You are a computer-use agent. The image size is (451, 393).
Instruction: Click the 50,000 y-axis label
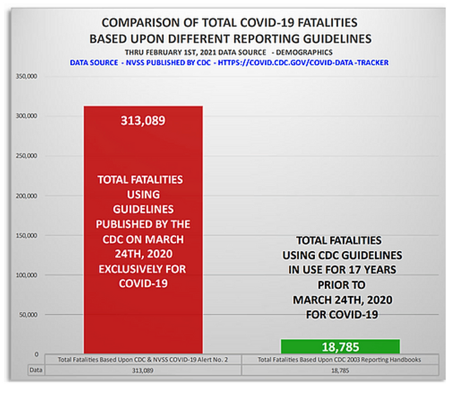27,314
